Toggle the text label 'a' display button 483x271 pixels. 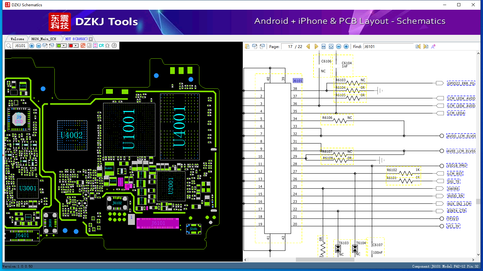pyautogui.click(x=89, y=46)
